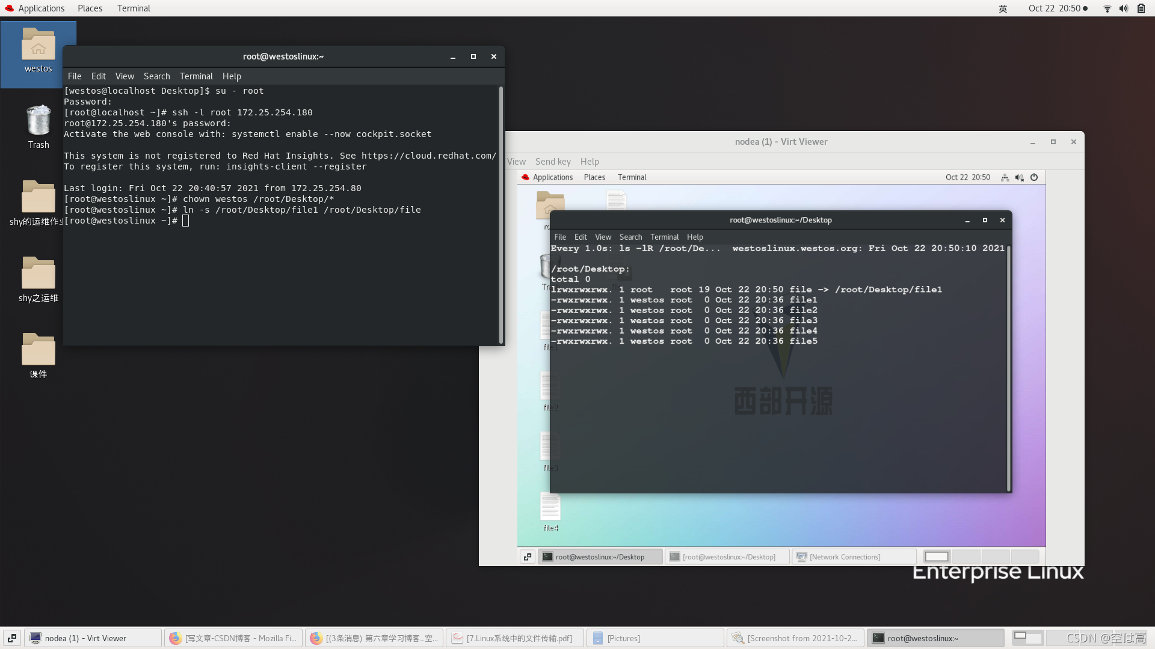Click guest VM network status icon
This screenshot has height=649, width=1155.
[1005, 177]
